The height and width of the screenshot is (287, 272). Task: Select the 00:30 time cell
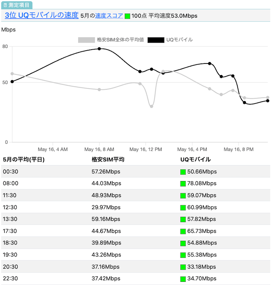[11, 172]
